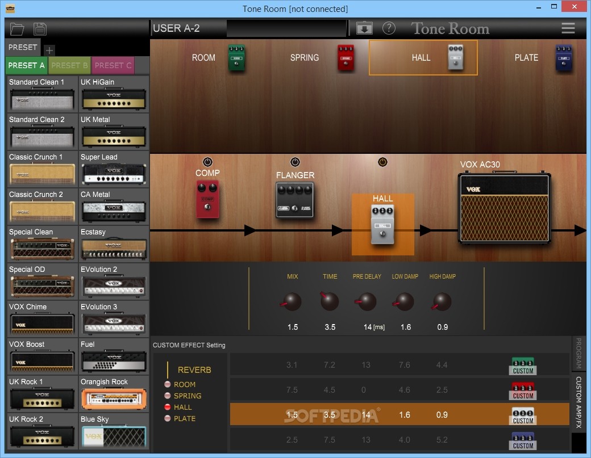Open the PROGRAM side tab
The height and width of the screenshot is (458, 591).
tap(578, 354)
